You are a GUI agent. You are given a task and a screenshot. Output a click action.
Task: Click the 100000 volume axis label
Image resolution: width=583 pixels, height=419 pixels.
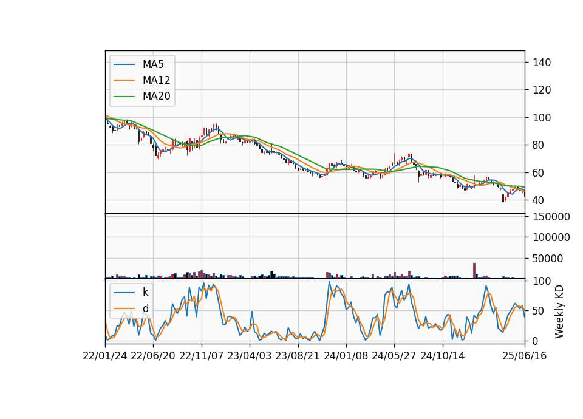point(551,237)
